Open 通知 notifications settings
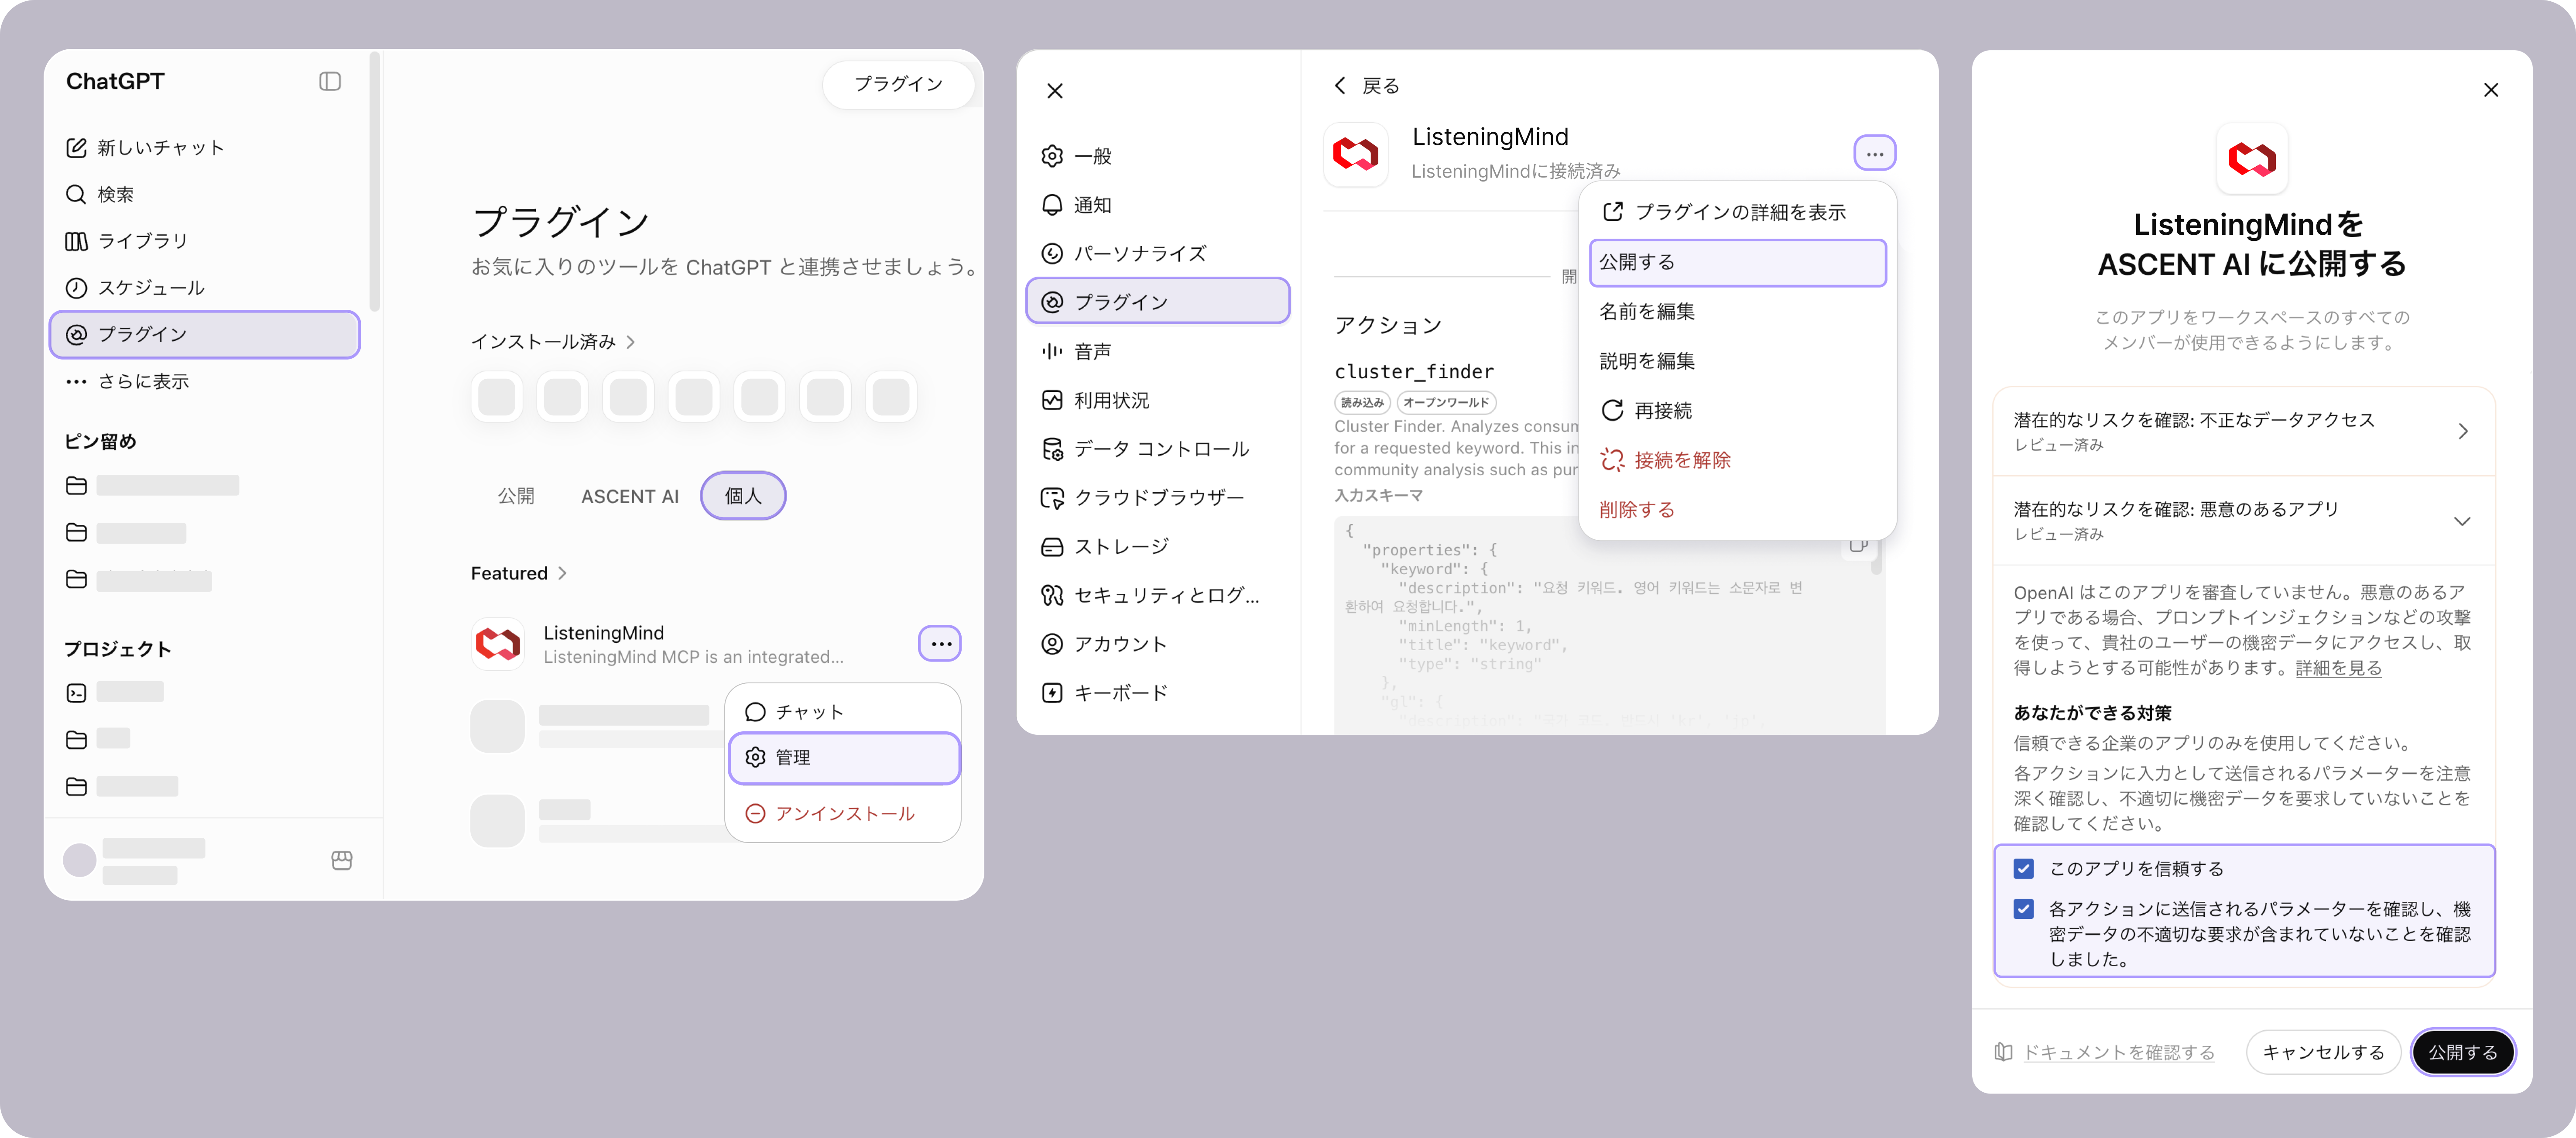This screenshot has width=2576, height=1138. [x=1158, y=205]
